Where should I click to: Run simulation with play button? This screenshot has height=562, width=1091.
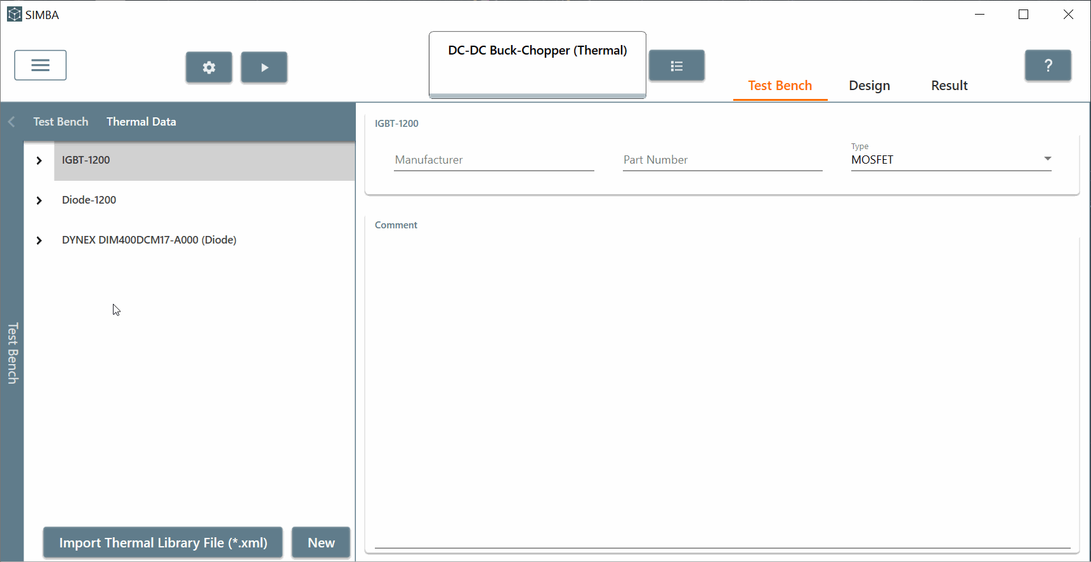(x=264, y=67)
